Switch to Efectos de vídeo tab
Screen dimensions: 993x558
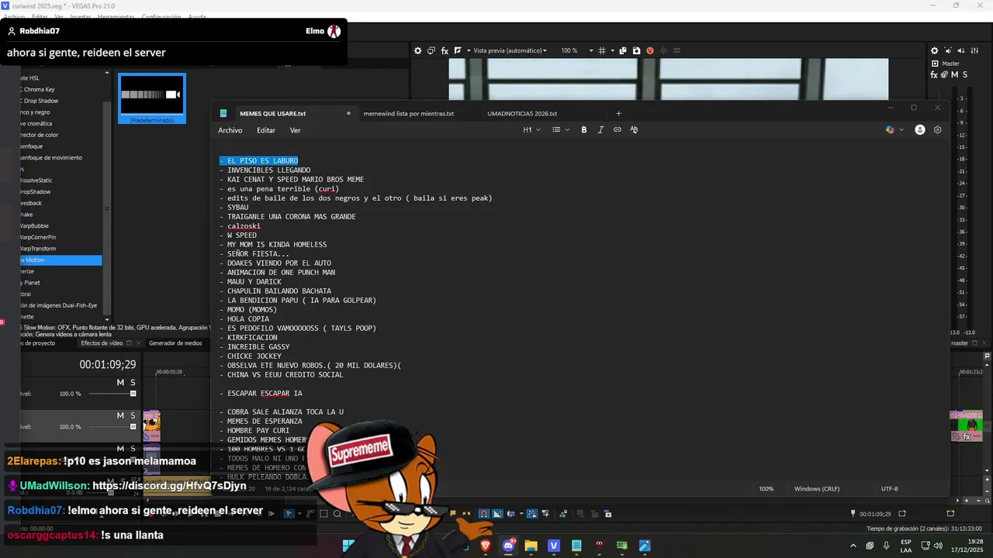(102, 343)
